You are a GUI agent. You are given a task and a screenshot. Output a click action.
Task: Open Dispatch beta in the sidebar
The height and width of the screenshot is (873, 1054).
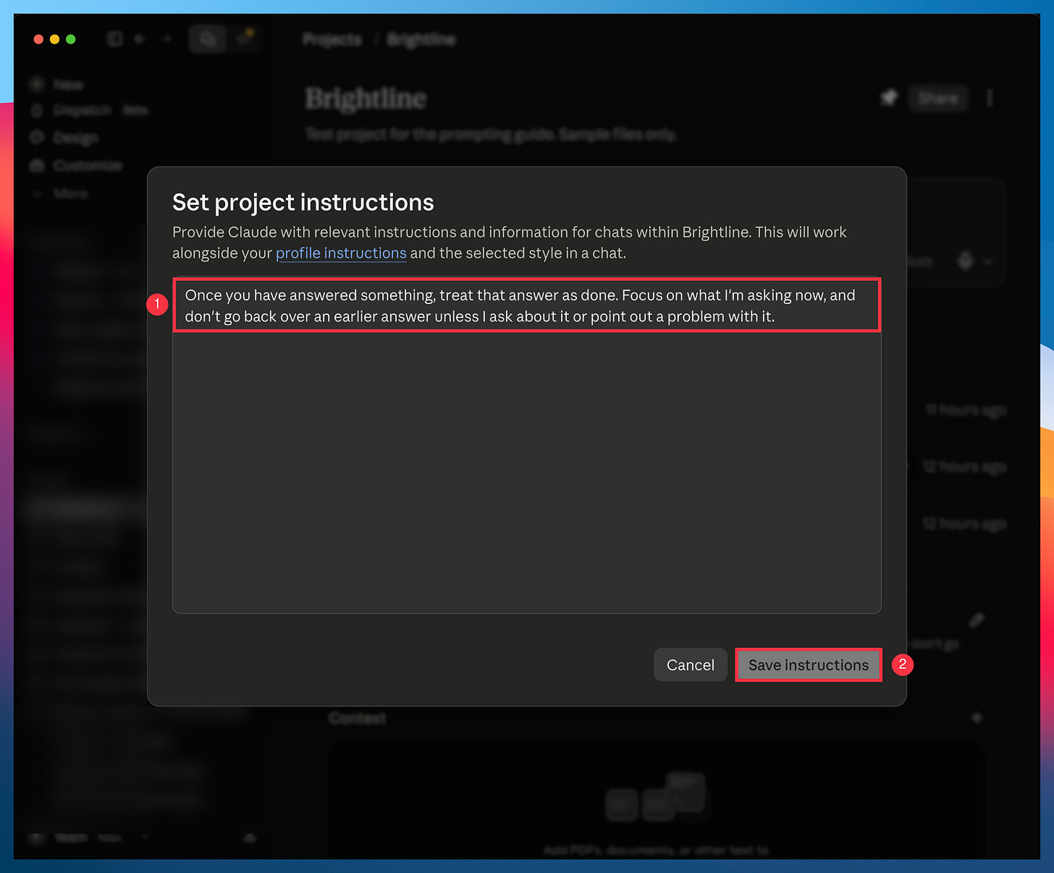pos(89,110)
